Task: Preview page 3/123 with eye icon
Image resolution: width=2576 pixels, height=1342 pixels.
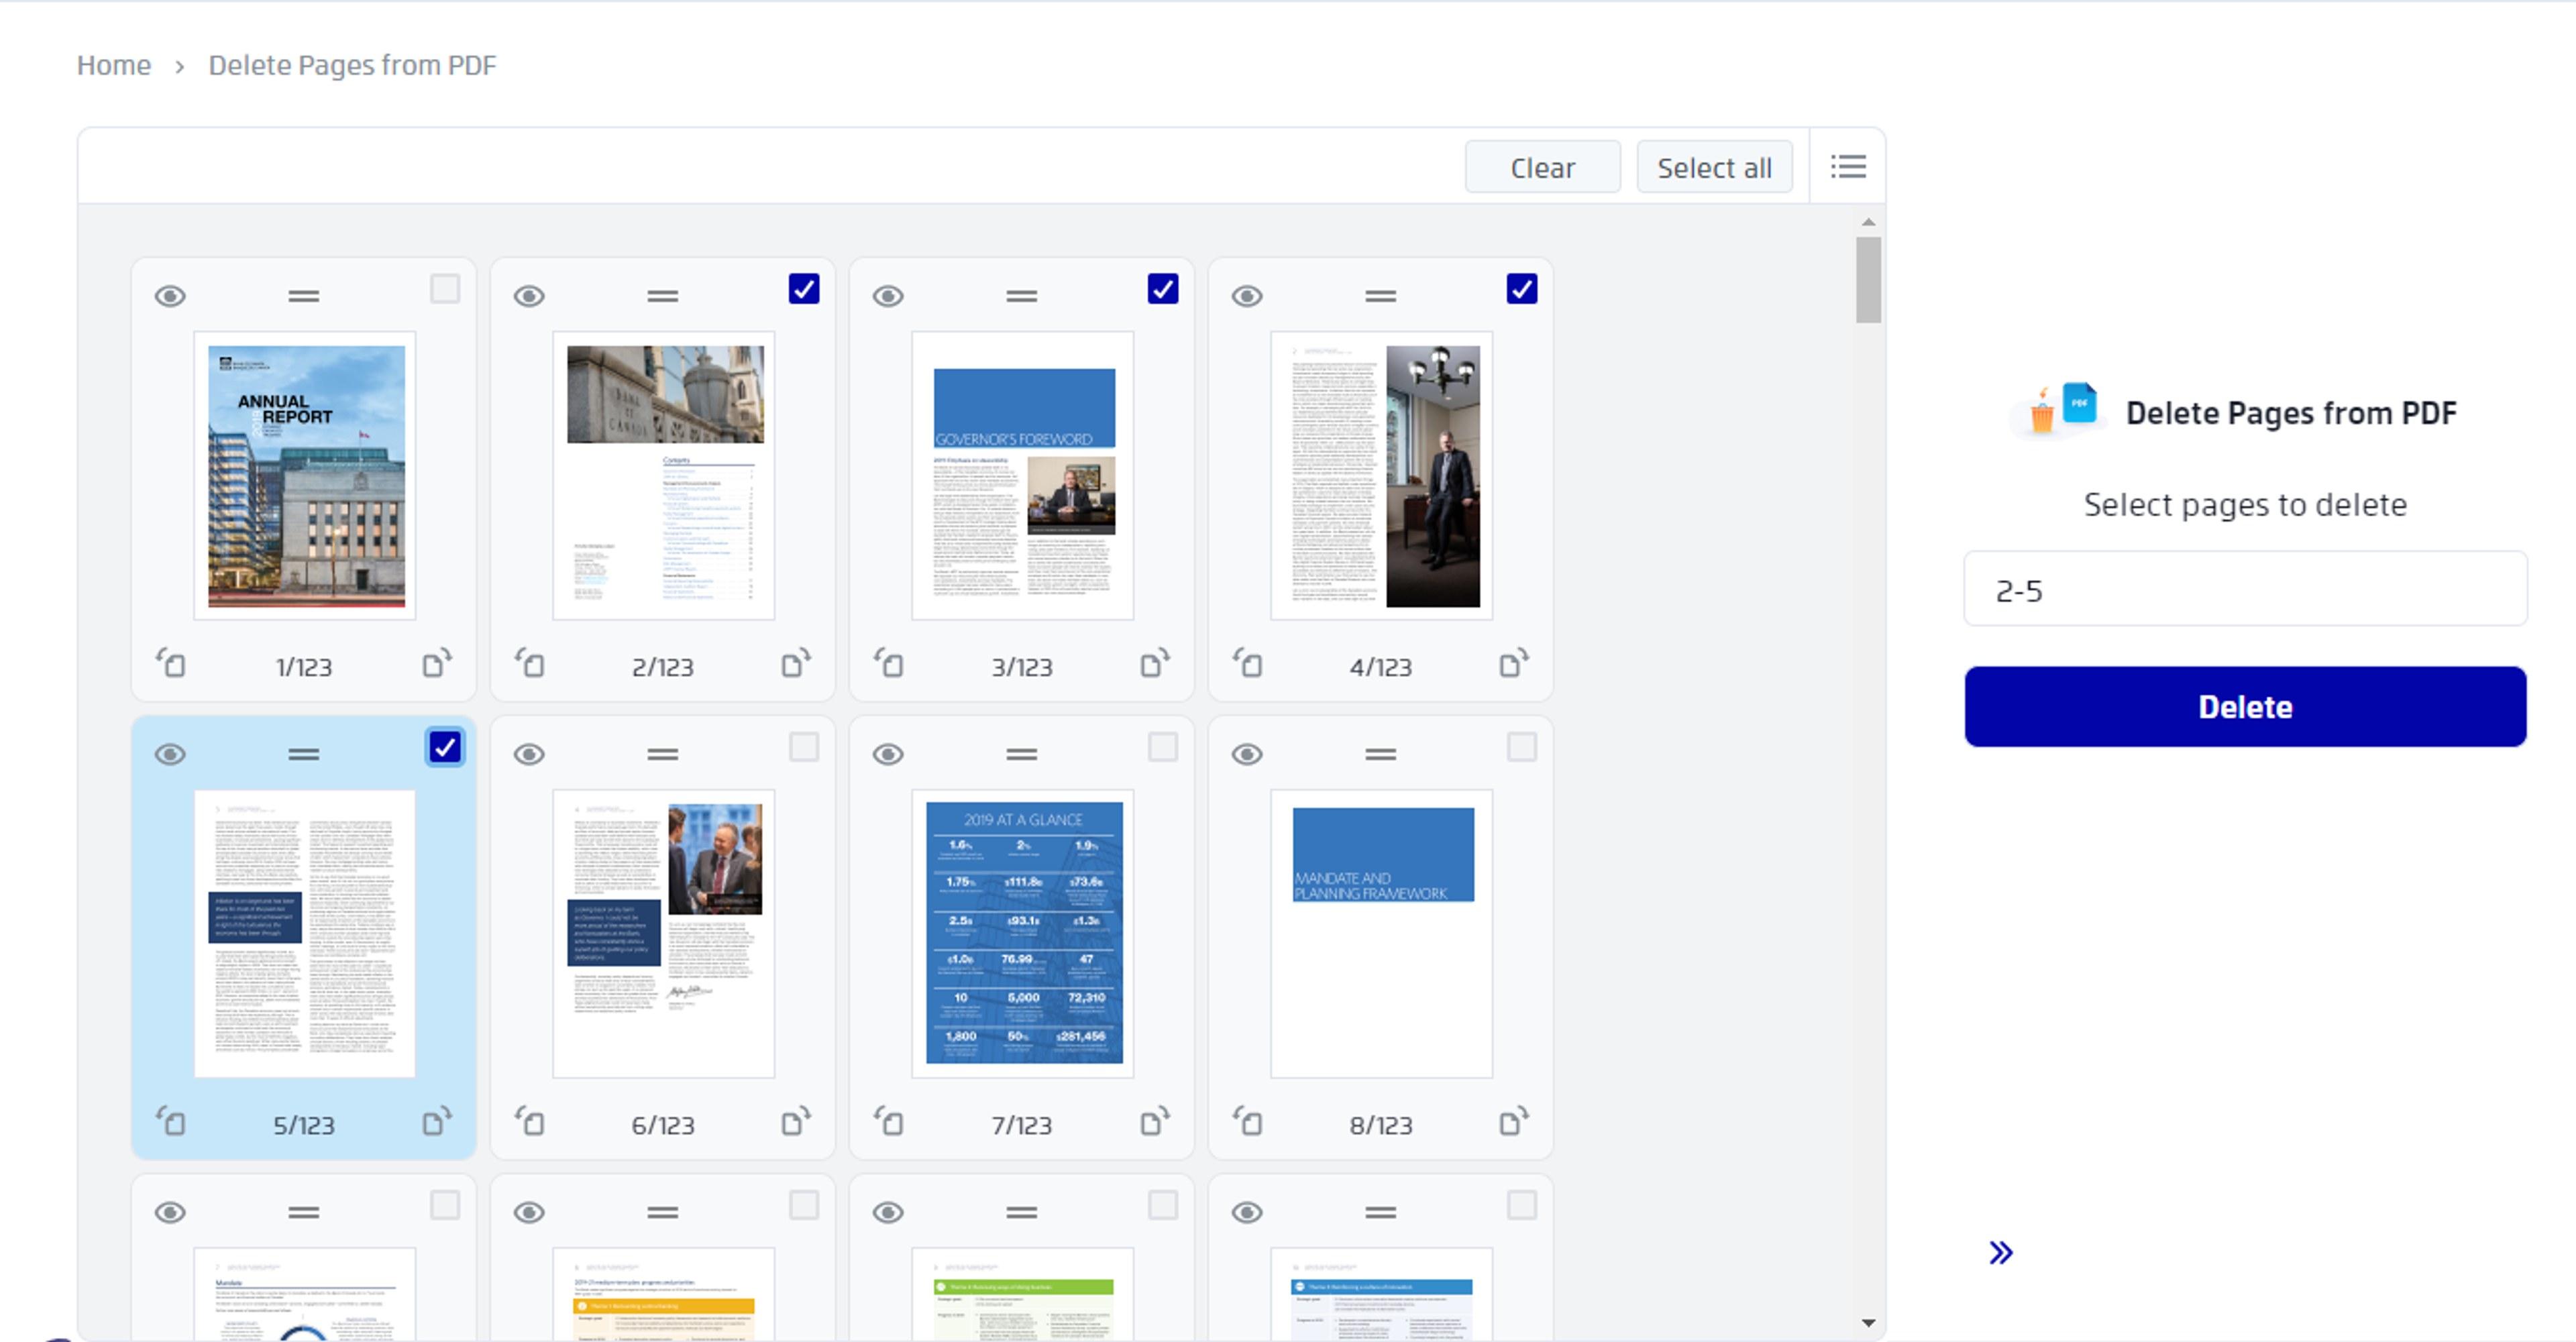Action: [888, 296]
